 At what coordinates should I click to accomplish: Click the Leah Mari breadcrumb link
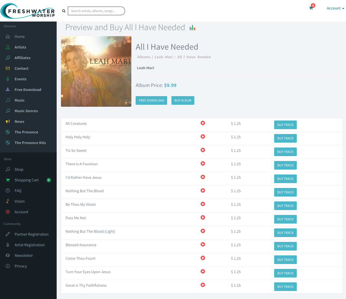pos(164,57)
